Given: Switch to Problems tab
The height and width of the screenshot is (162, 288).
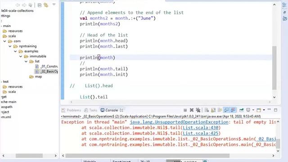Looking at the screenshot, I should coord(71,110).
